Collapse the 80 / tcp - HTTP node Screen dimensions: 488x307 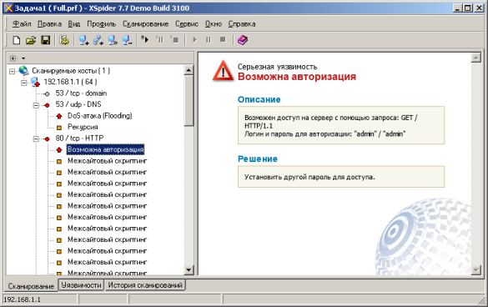click(36, 138)
